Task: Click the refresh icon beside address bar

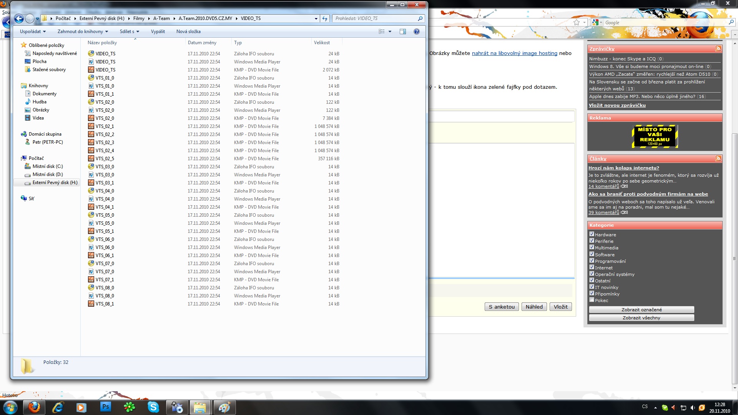Action: [325, 18]
